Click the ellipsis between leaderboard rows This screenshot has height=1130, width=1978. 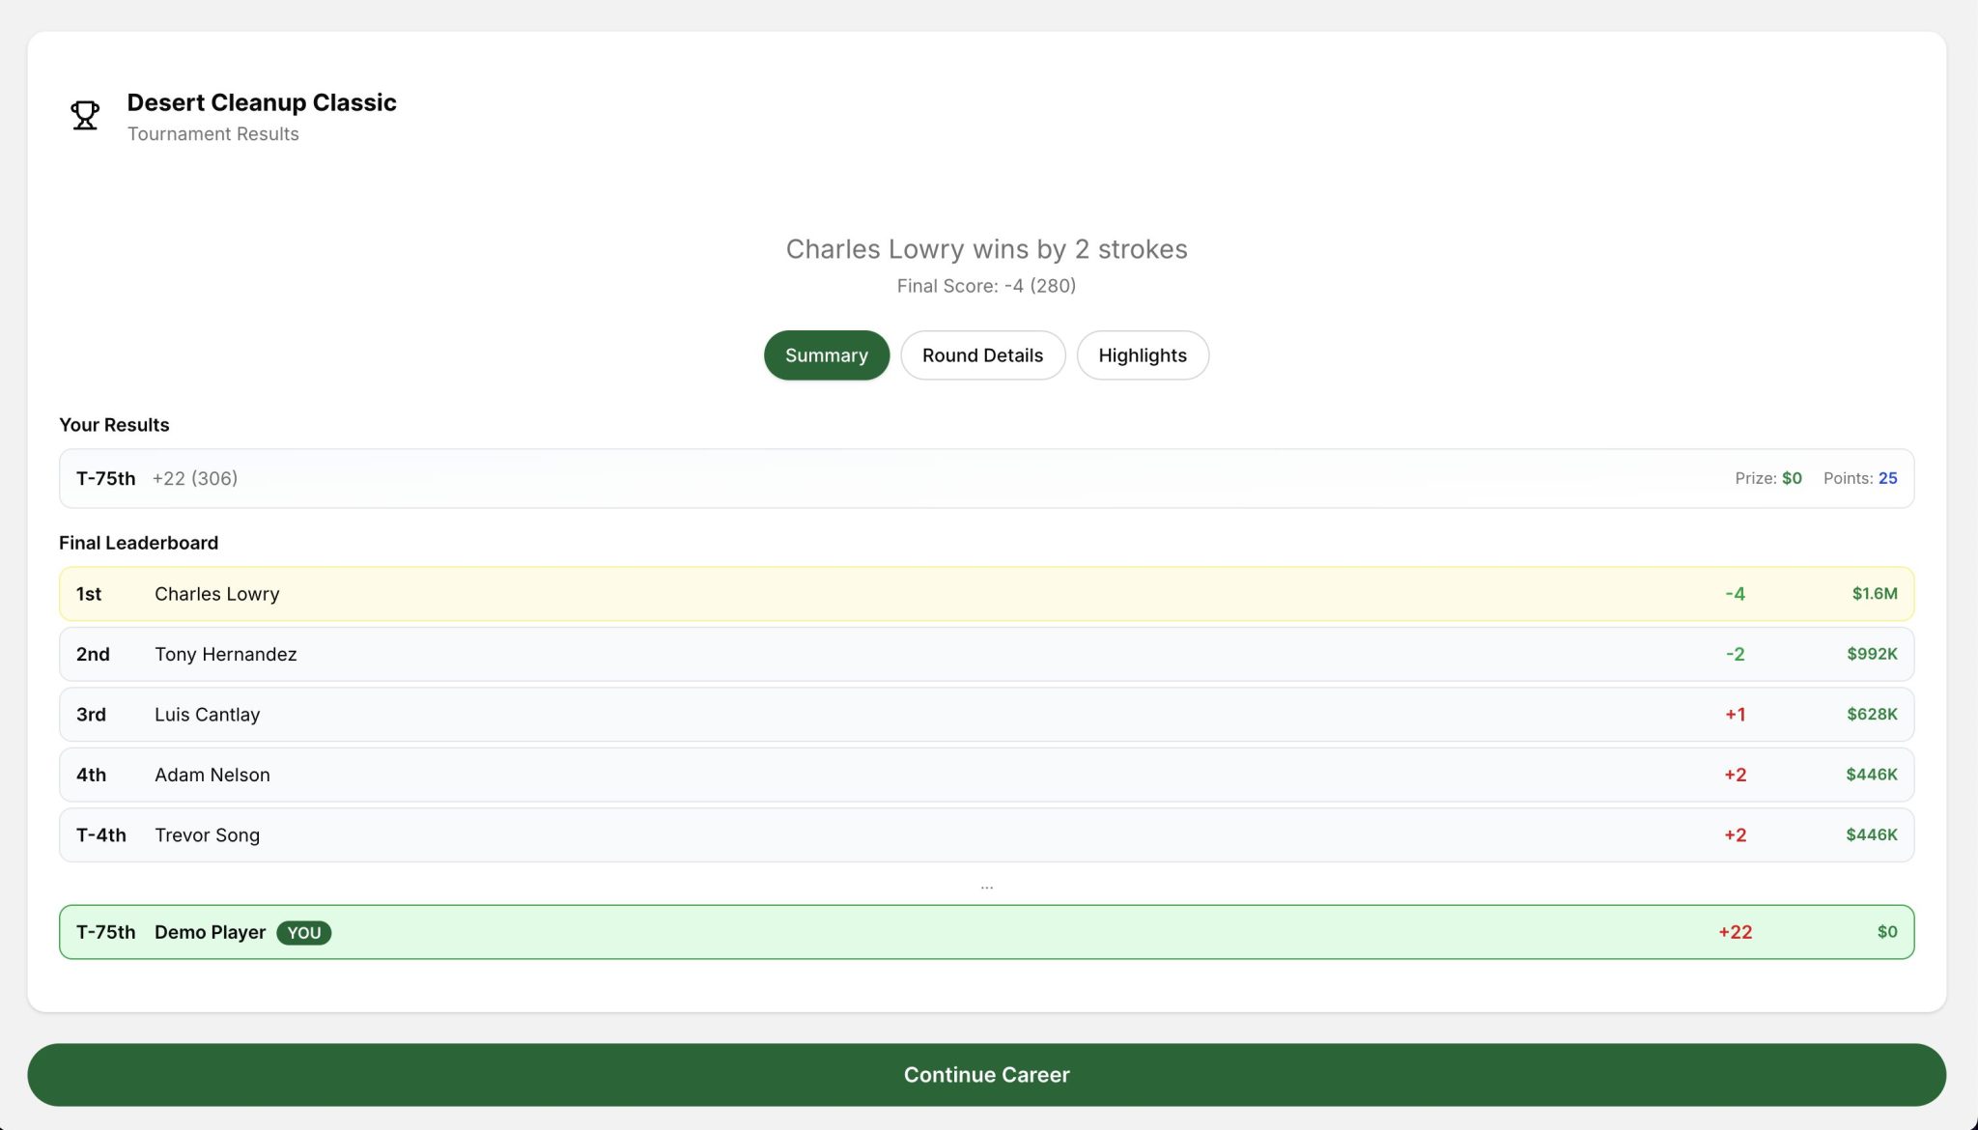pos(986,886)
